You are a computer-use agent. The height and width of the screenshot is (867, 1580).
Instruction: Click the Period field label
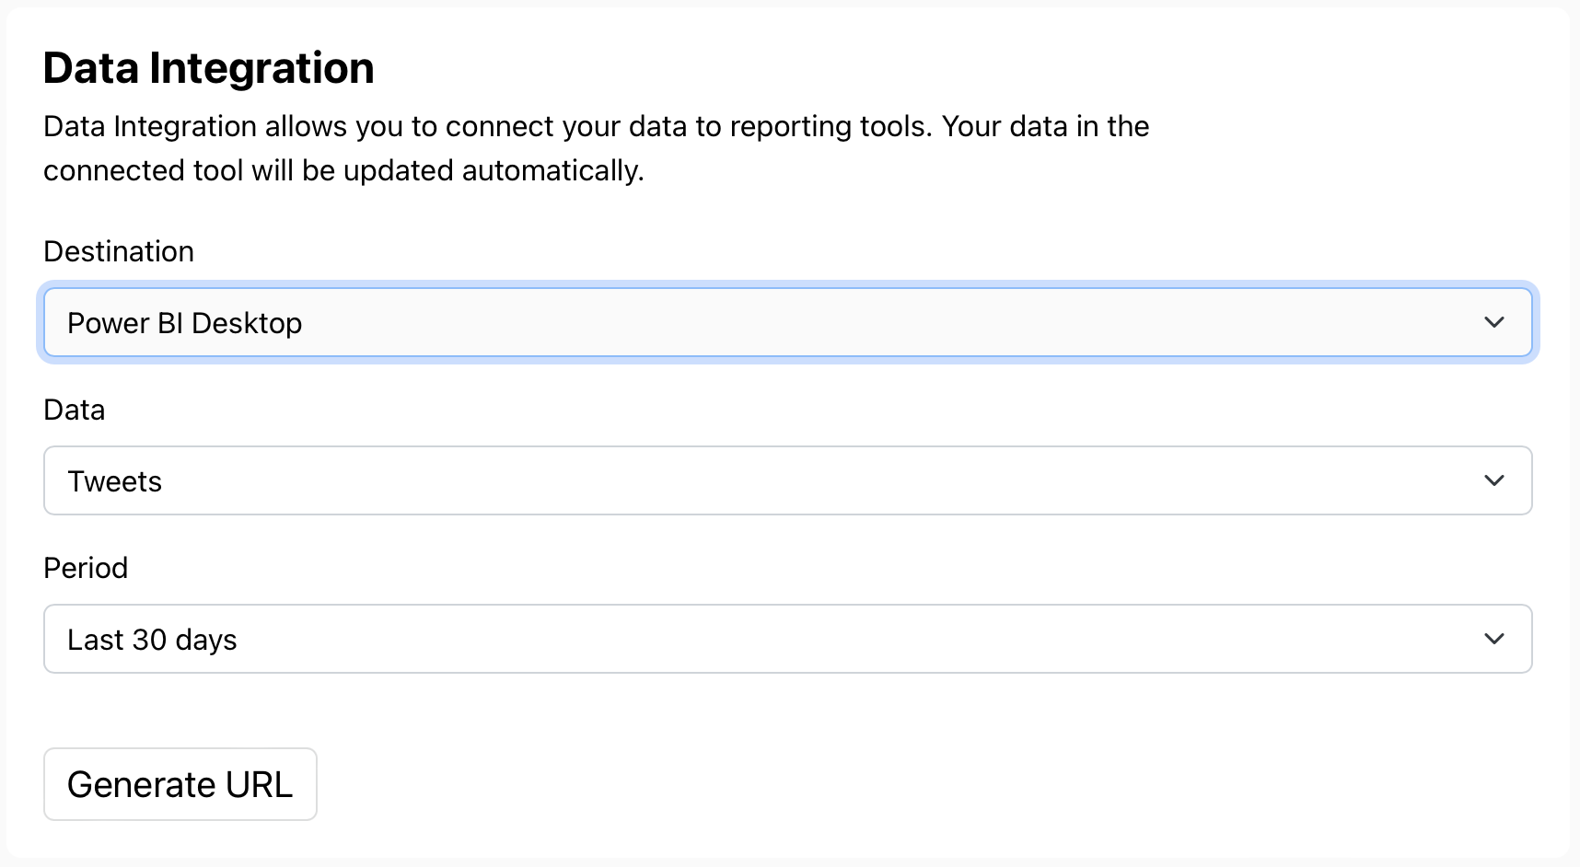click(x=86, y=568)
